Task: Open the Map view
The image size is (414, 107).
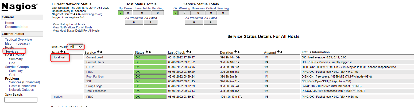Action: (8, 44)
